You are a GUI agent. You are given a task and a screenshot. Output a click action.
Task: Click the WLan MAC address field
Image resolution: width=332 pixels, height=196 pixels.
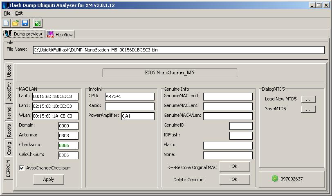pyautogui.click(x=55, y=116)
